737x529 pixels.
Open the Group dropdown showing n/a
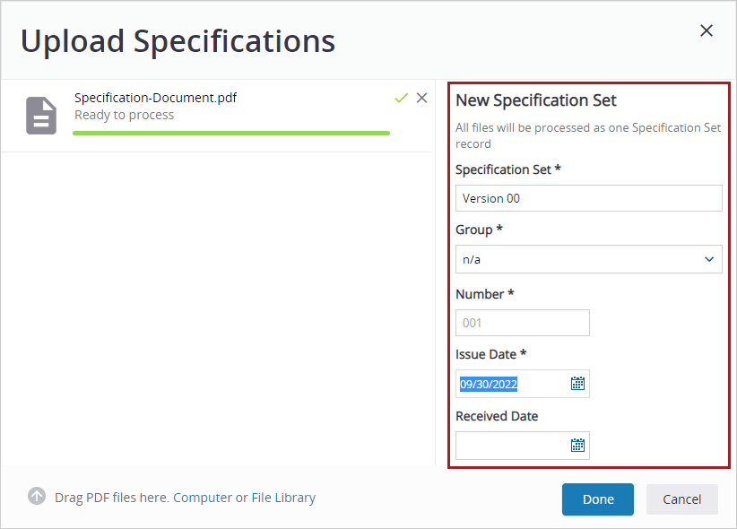click(588, 259)
